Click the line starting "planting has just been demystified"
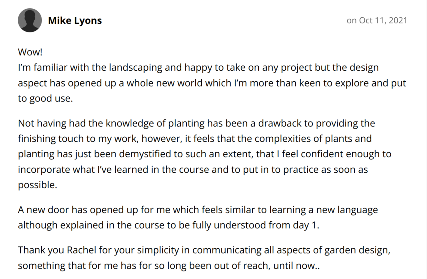Image resolution: width=427 pixels, height=279 pixels. click(x=204, y=154)
